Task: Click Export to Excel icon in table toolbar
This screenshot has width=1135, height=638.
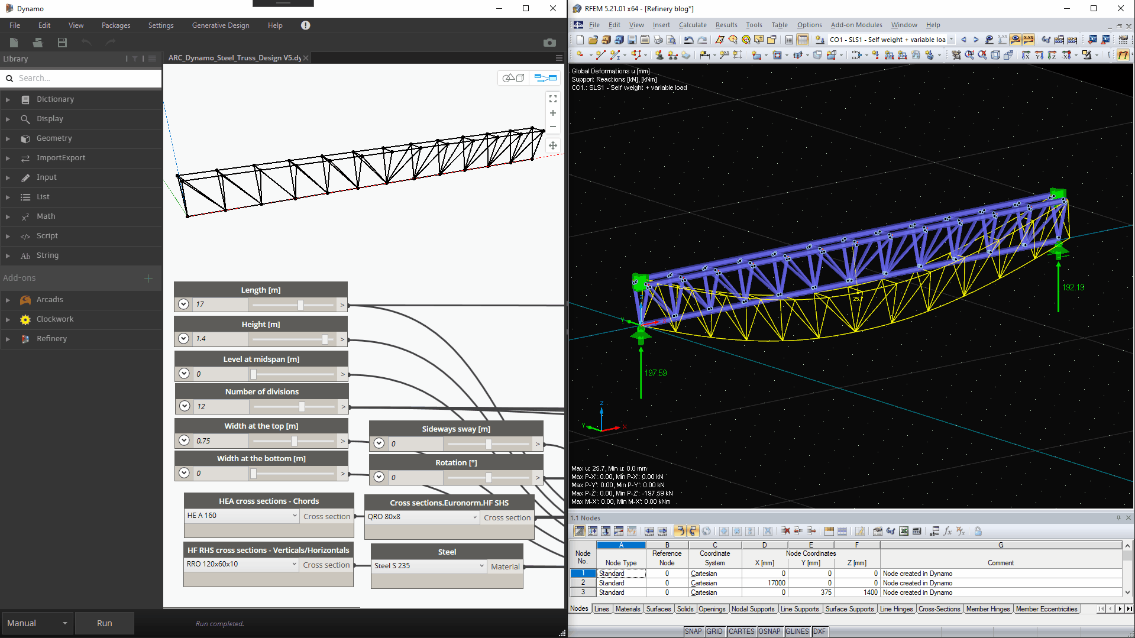Action: [904, 531]
